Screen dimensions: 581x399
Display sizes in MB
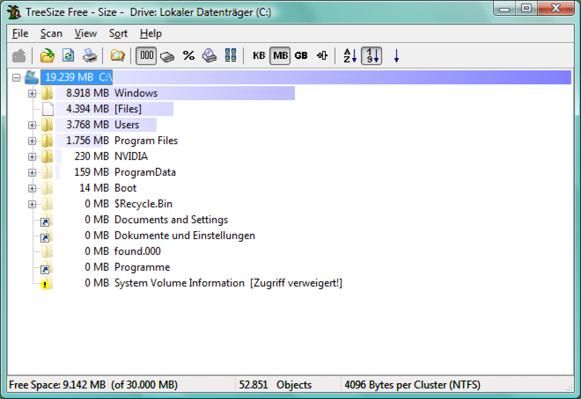(x=280, y=56)
